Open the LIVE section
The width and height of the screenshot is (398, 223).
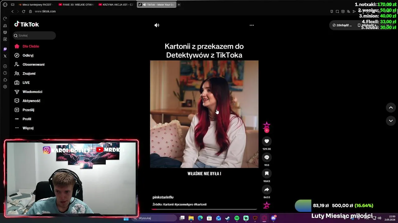click(x=22, y=83)
